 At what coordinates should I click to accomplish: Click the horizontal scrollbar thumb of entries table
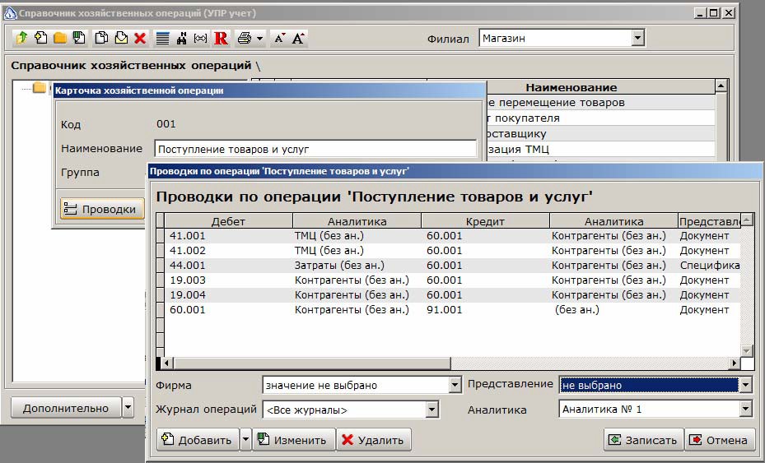312,363
